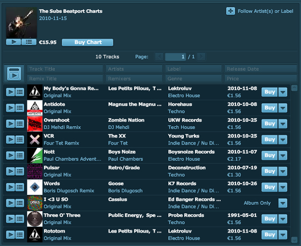This screenshot has width=301, height=246.
Task: Sort by the Remix Title column header
Action: pos(65,78)
